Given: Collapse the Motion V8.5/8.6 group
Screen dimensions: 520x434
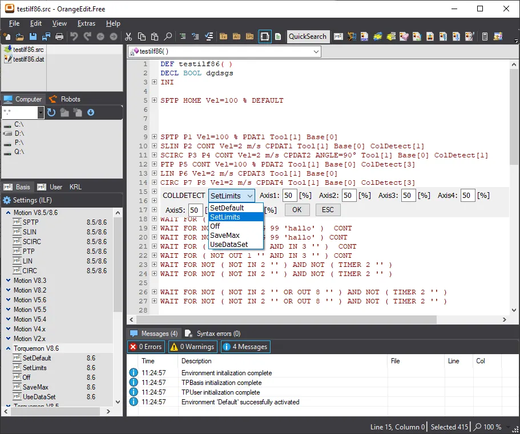Looking at the screenshot, I should point(9,213).
